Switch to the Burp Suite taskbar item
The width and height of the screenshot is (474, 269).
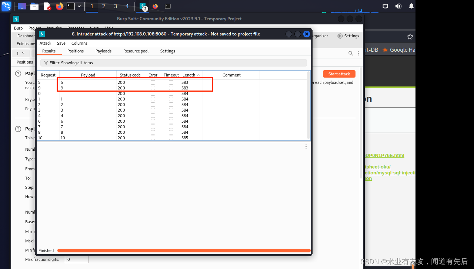pyautogui.click(x=143, y=6)
